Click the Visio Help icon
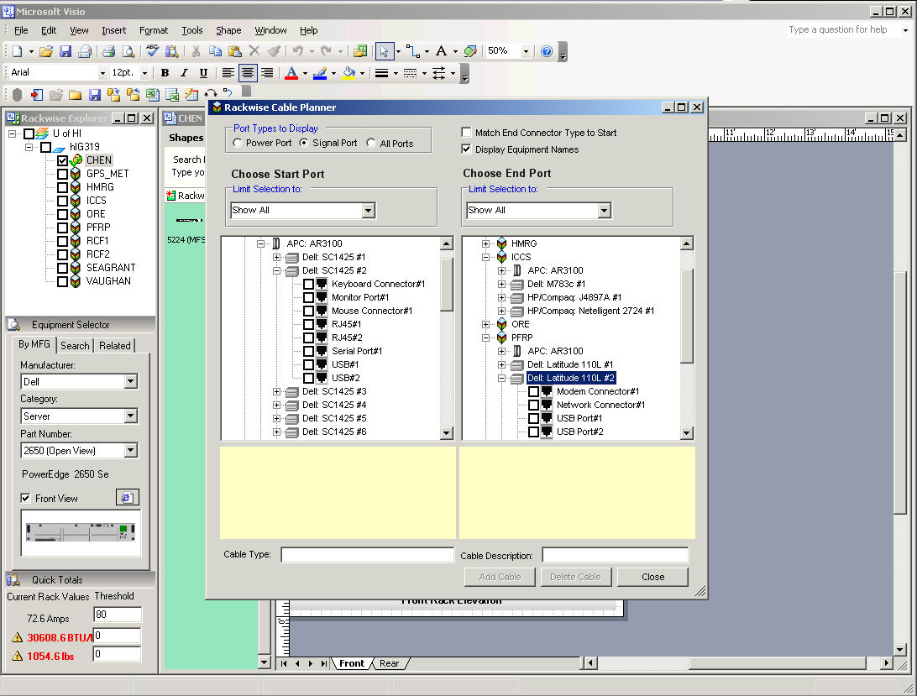The width and height of the screenshot is (917, 696). [547, 51]
